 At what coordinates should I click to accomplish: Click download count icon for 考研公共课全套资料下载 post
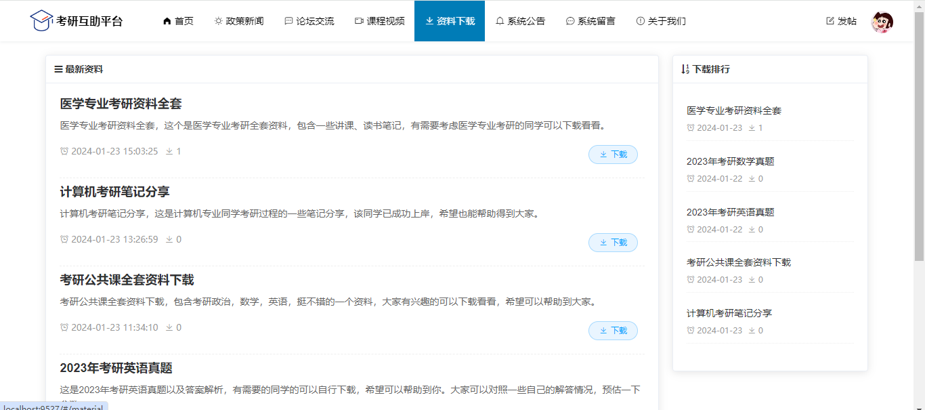[x=169, y=327]
